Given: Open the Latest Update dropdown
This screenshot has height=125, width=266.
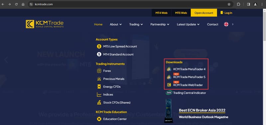Looking at the screenshot, I should click(x=188, y=24).
